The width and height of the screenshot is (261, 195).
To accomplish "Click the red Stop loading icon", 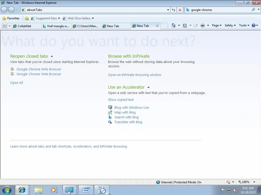I will tap(180, 10).
